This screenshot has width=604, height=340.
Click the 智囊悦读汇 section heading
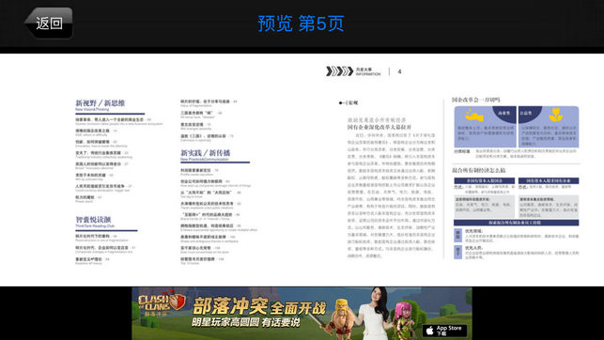coord(93,220)
